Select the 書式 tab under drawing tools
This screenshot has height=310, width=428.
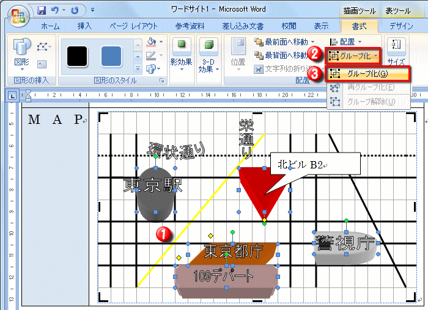[359, 26]
